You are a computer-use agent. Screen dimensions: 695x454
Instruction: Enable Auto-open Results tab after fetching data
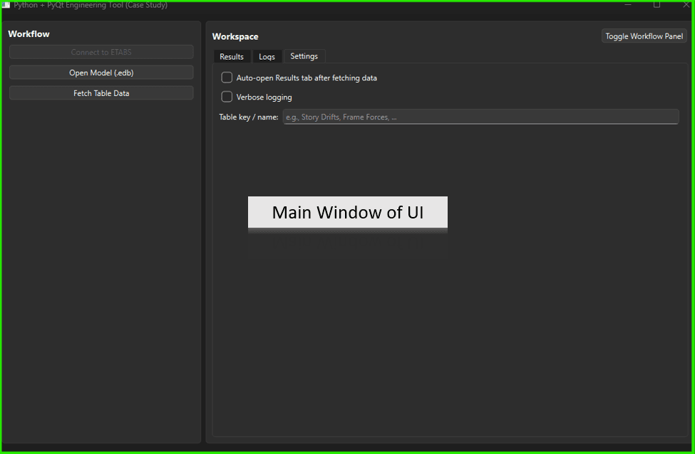[x=227, y=78]
